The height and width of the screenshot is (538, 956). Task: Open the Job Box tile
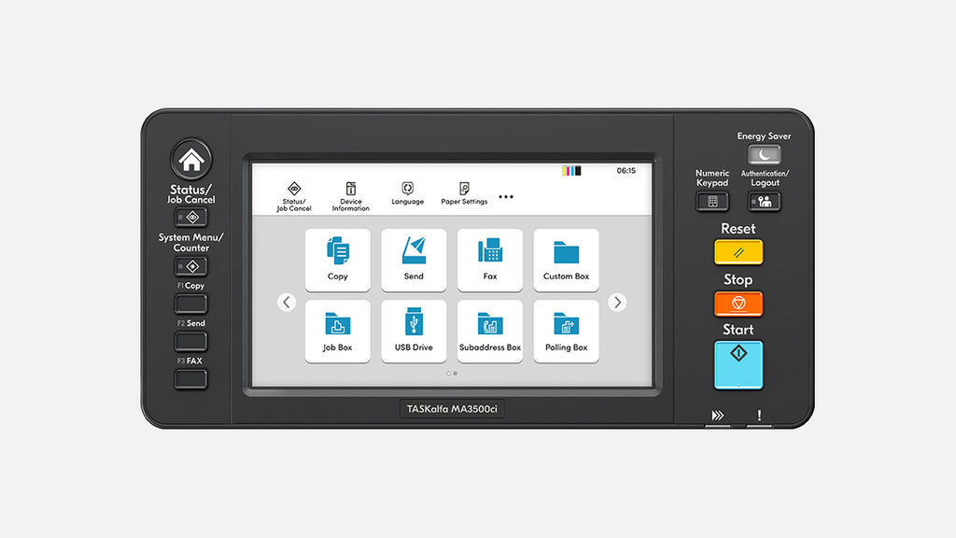(x=338, y=331)
